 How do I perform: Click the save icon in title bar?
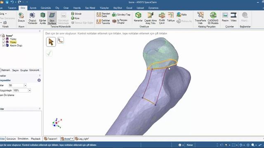tap(7, 2)
